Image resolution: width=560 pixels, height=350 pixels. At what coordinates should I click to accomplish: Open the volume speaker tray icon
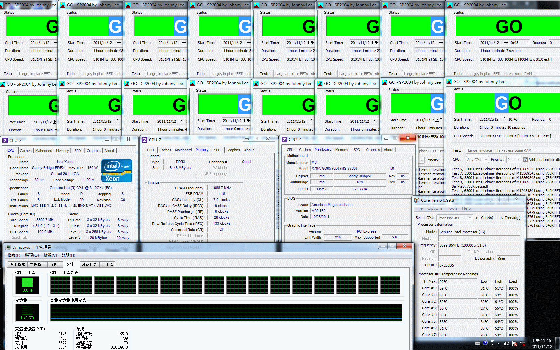click(x=506, y=343)
